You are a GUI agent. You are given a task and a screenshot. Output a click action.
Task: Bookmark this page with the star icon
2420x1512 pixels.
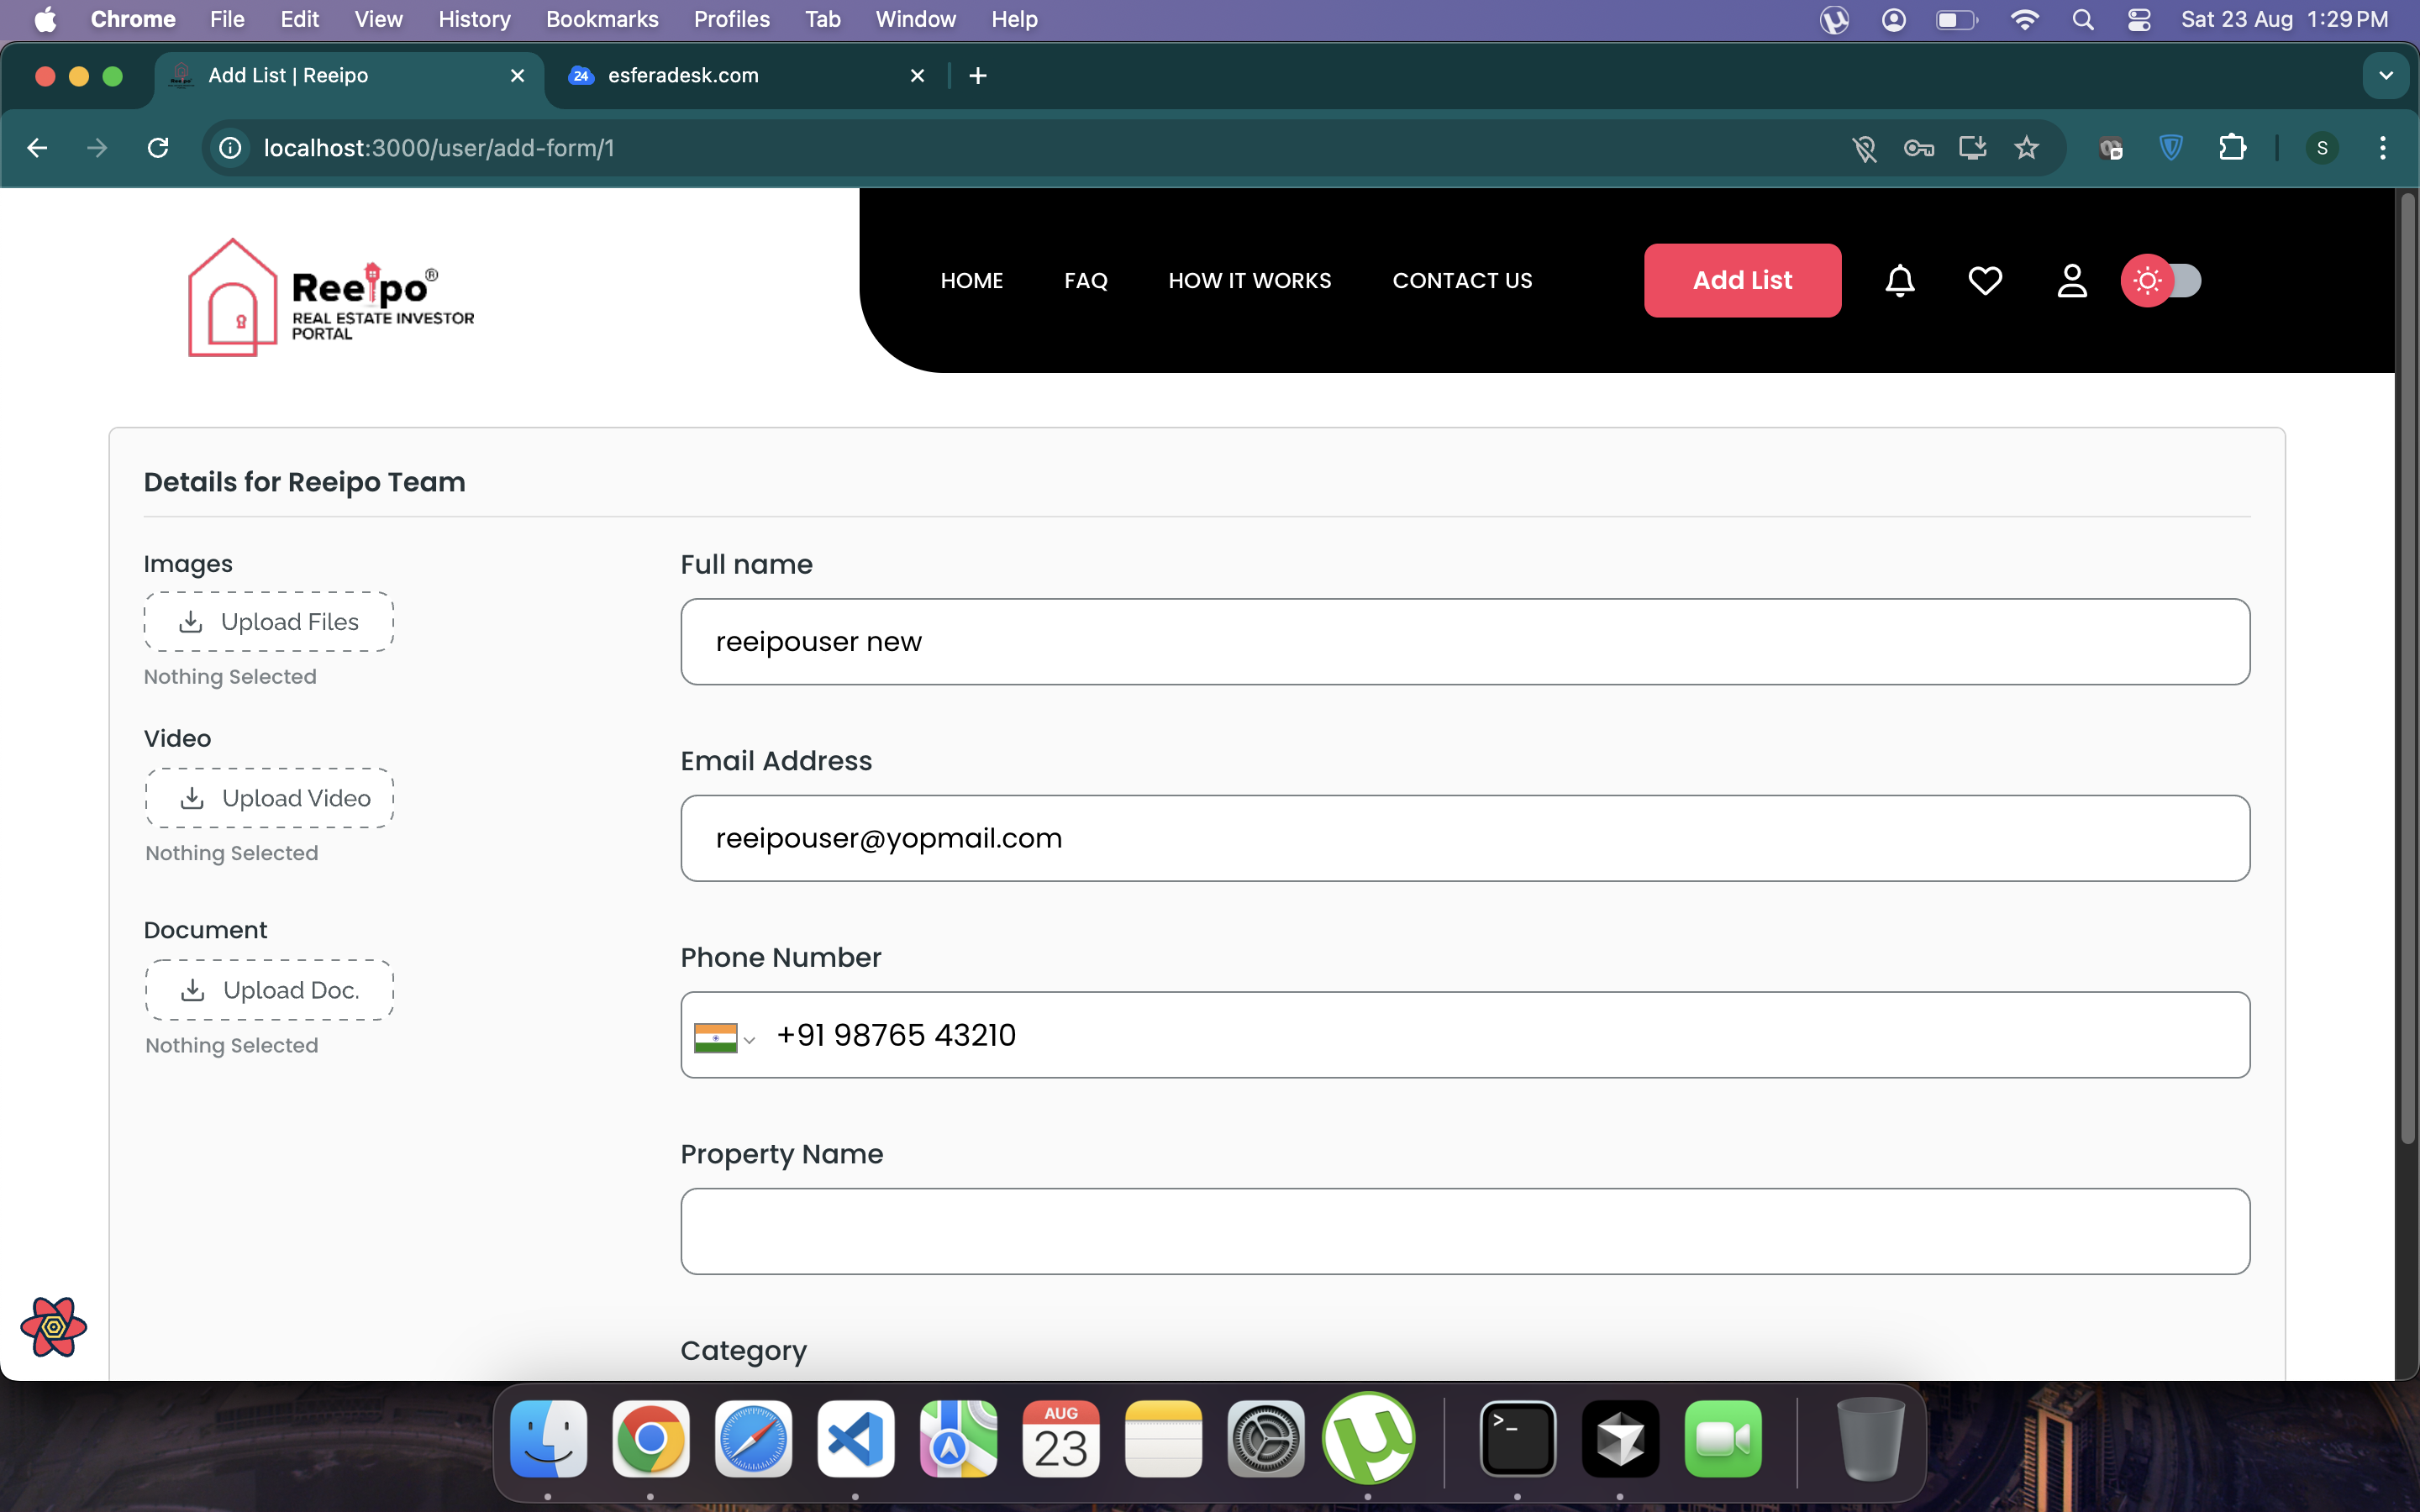(2026, 148)
